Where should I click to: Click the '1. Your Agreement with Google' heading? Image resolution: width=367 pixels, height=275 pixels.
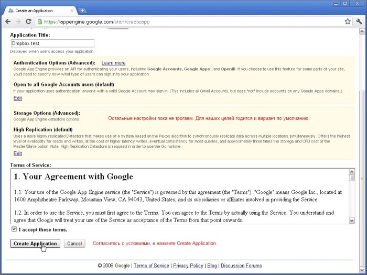point(73,177)
